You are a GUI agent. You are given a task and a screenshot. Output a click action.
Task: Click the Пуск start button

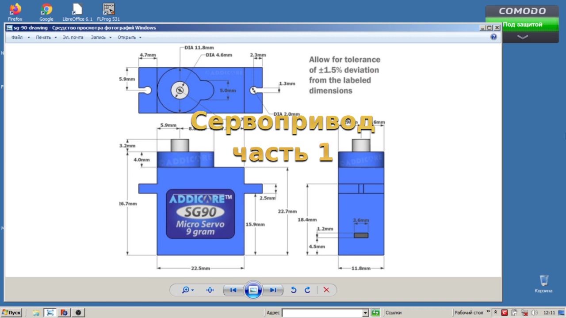pyautogui.click(x=11, y=313)
